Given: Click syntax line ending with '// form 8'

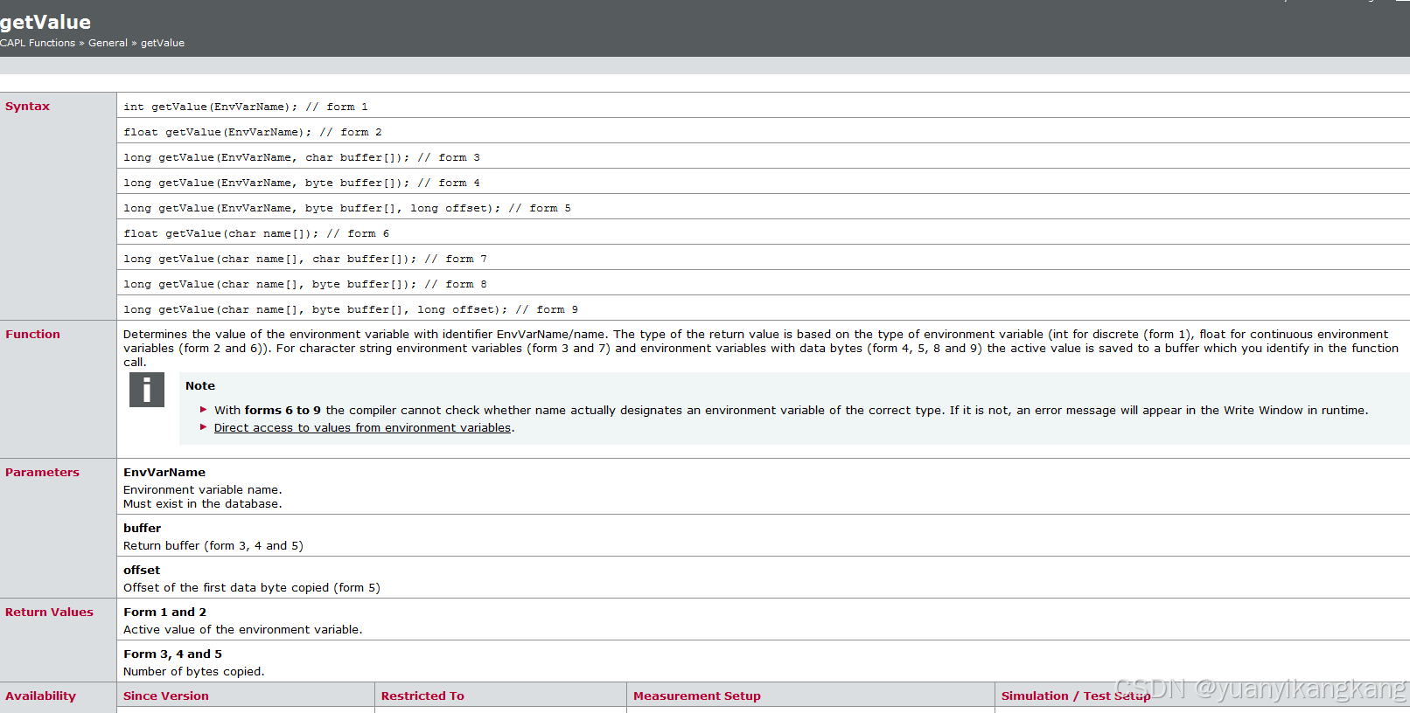Looking at the screenshot, I should click(x=305, y=284).
